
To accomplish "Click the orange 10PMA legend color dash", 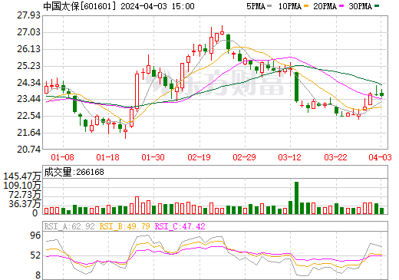I will pyautogui.click(x=305, y=6).
